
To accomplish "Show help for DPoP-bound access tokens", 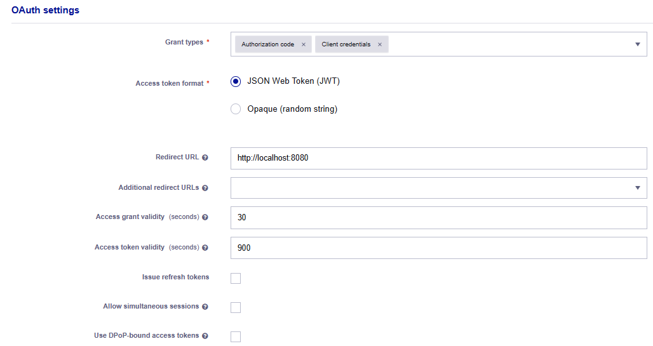I will (205, 336).
